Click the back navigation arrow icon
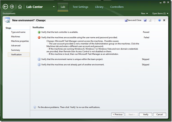The width and height of the screenshot is (172, 122). 5,7
